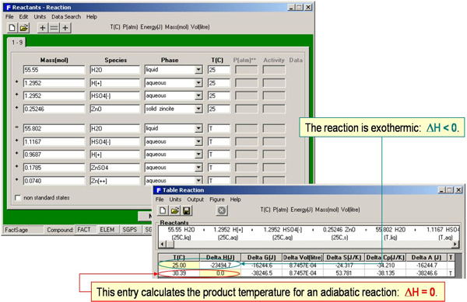Click the reactants horizontal scrollbar right arrow
This screenshot has width=467, height=302.
point(455,244)
